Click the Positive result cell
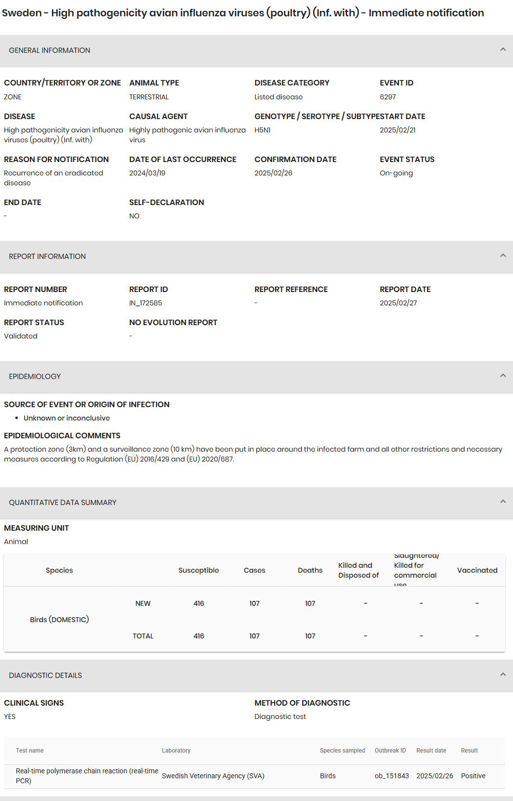 473,776
